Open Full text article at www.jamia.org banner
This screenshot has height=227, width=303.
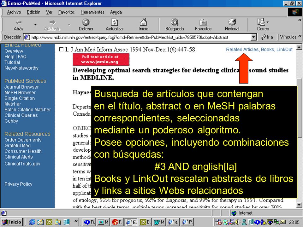click(x=101, y=60)
